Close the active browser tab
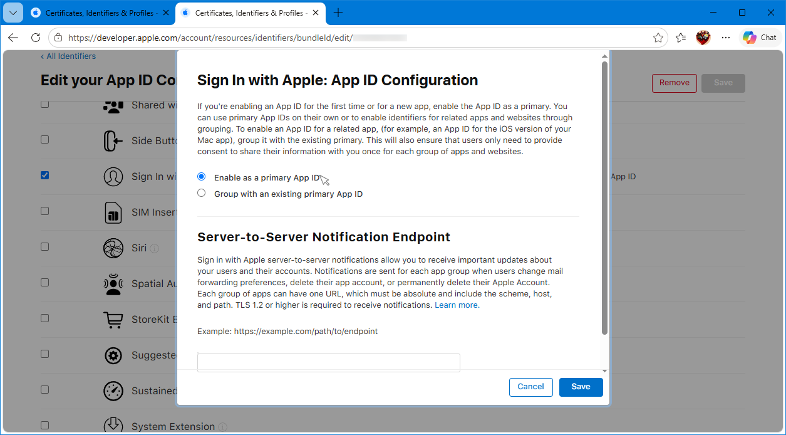The image size is (786, 435). [315, 13]
